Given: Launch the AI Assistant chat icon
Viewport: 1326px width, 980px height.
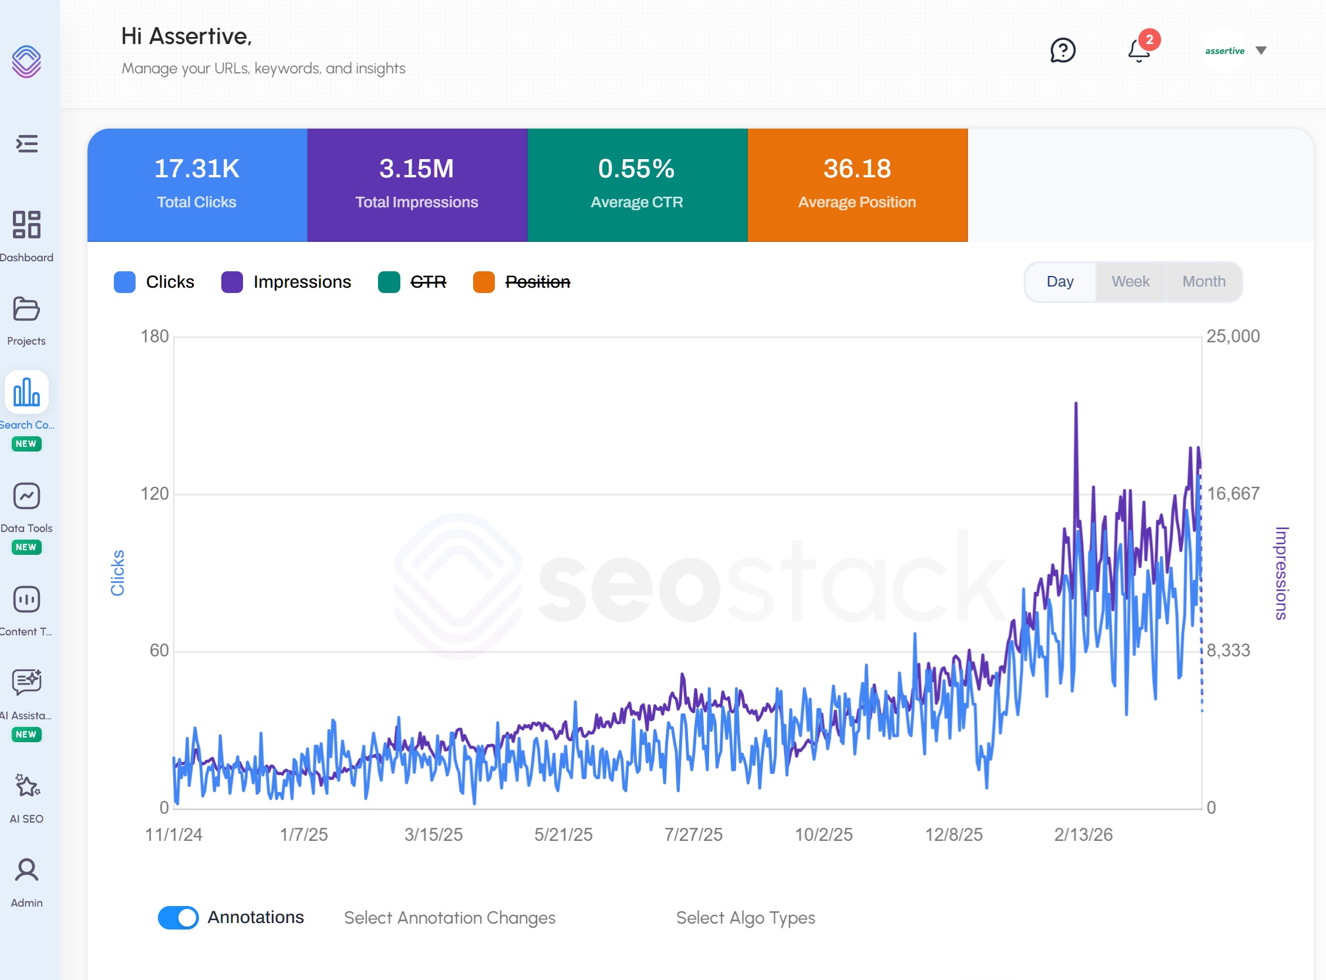Looking at the screenshot, I should (x=26, y=683).
